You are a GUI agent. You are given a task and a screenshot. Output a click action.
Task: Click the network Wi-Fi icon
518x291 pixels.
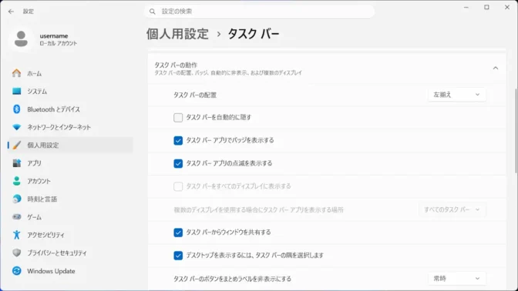[x=16, y=127]
